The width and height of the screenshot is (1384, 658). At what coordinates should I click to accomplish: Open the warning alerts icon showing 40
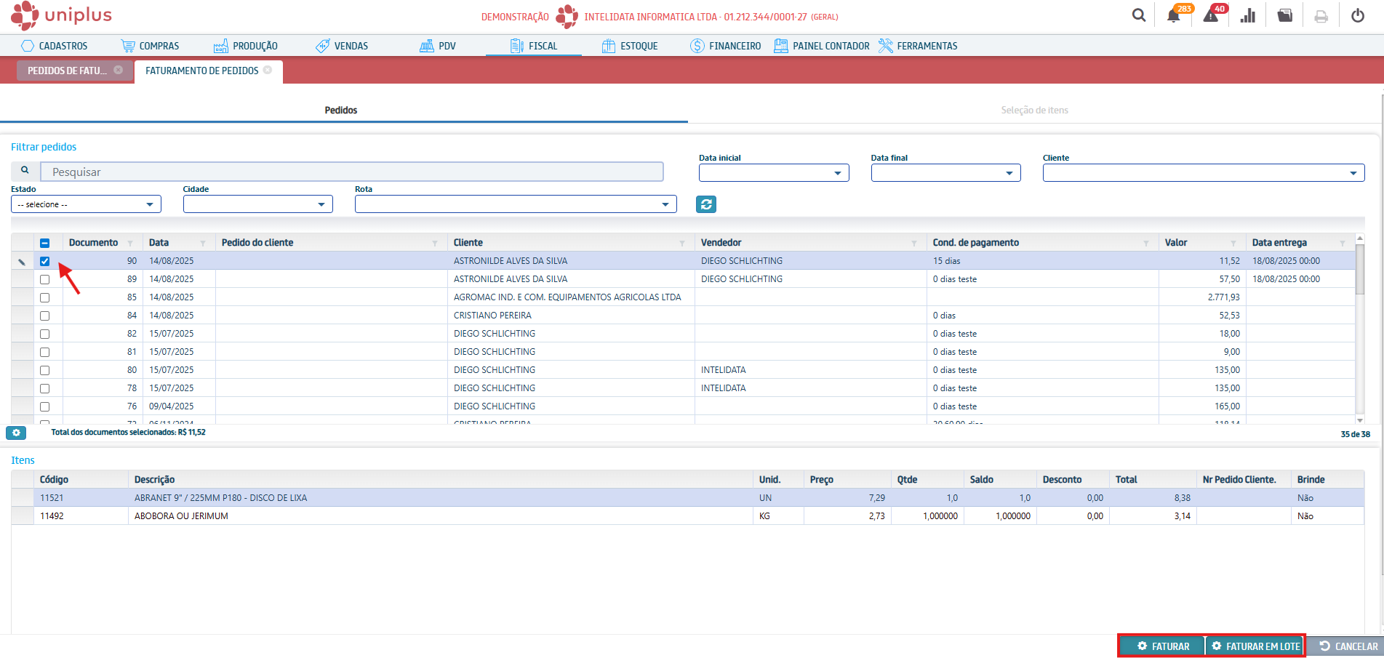pos(1211,16)
